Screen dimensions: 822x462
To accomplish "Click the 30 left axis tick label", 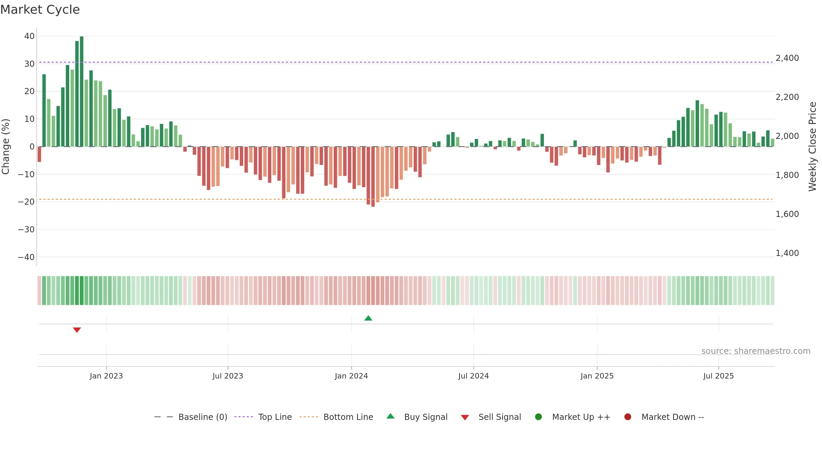I will [29, 64].
